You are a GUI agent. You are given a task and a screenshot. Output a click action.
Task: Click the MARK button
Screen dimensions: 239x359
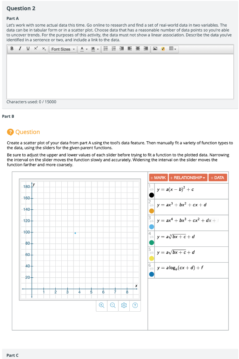(157, 178)
